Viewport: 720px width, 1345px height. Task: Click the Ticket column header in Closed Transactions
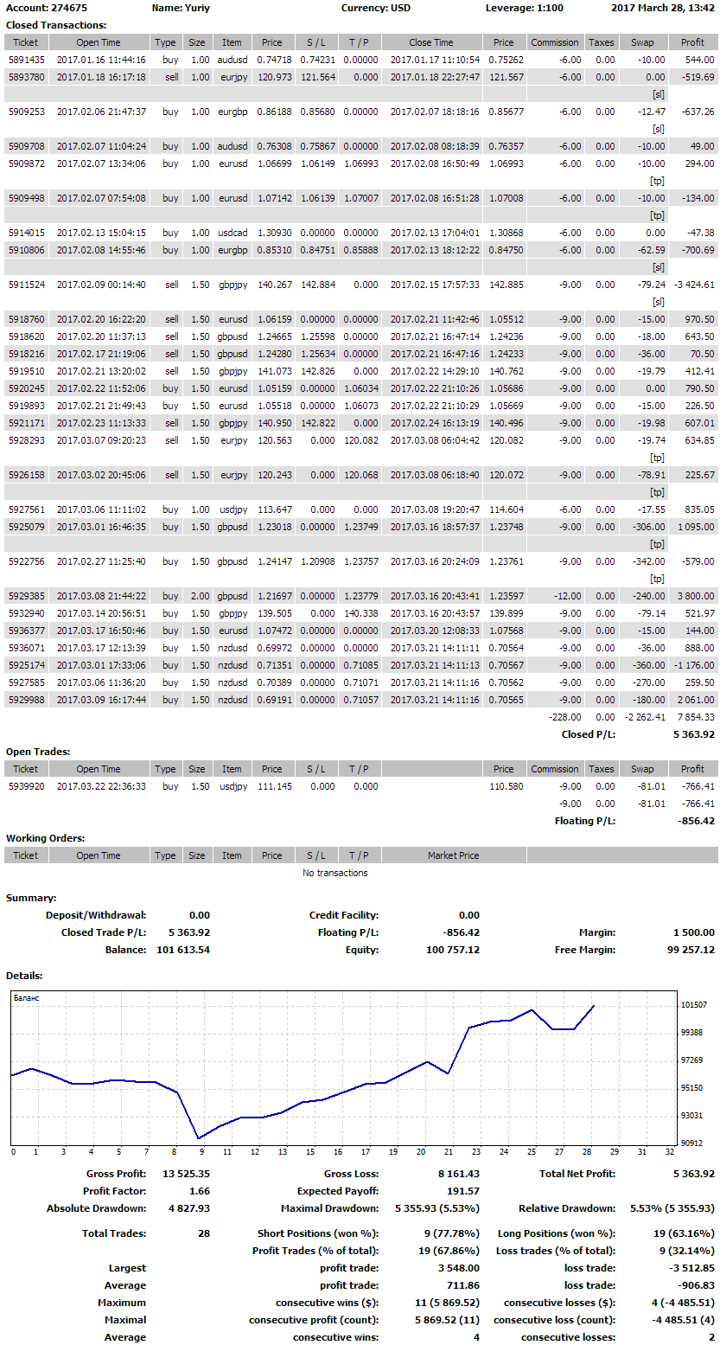(x=26, y=42)
